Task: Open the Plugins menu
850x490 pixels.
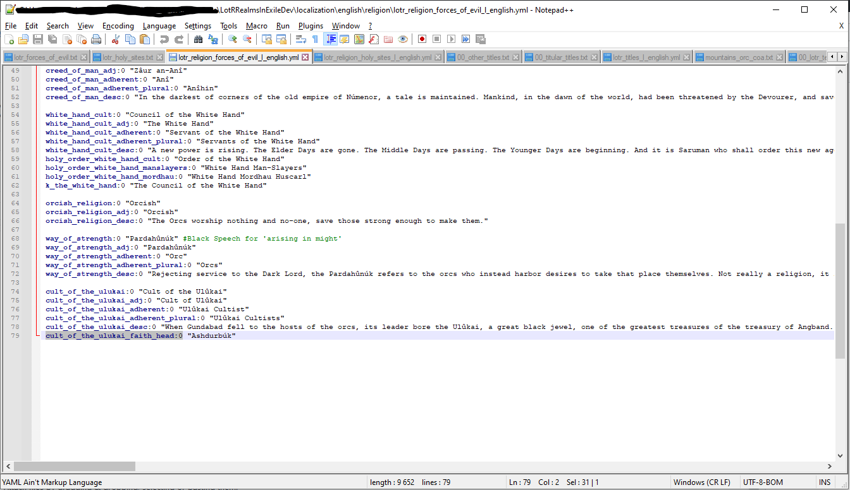Action: coord(311,26)
